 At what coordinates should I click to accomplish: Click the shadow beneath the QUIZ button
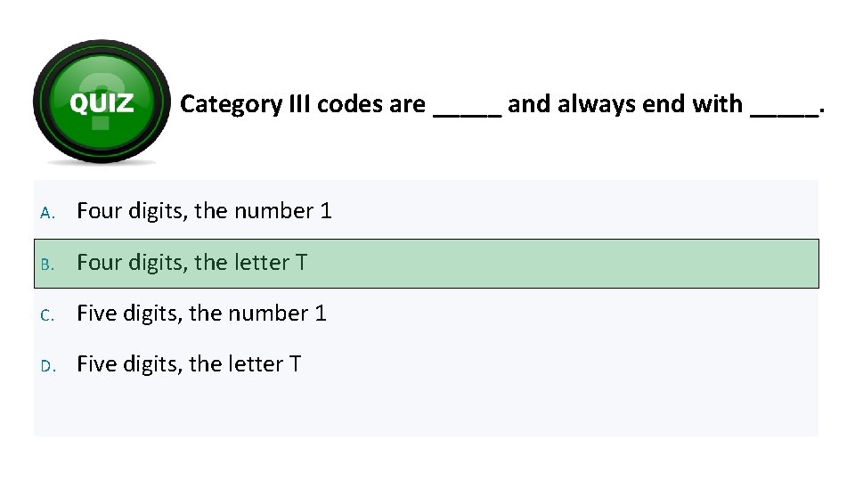click(101, 162)
